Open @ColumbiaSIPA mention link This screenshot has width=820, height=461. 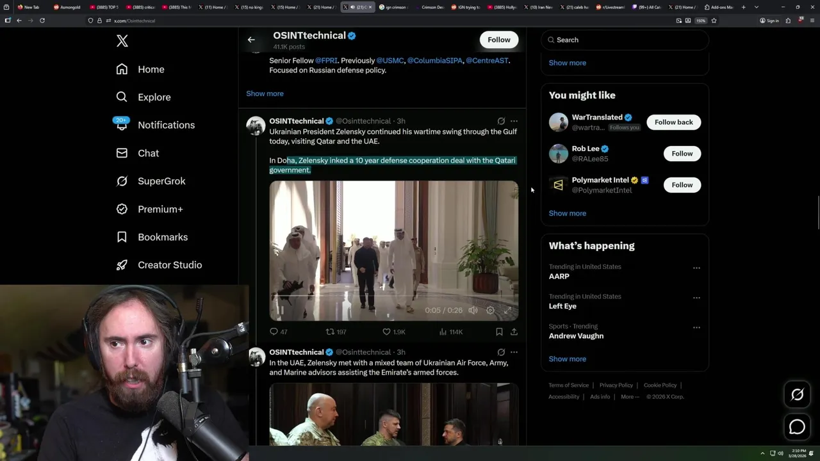click(434, 60)
